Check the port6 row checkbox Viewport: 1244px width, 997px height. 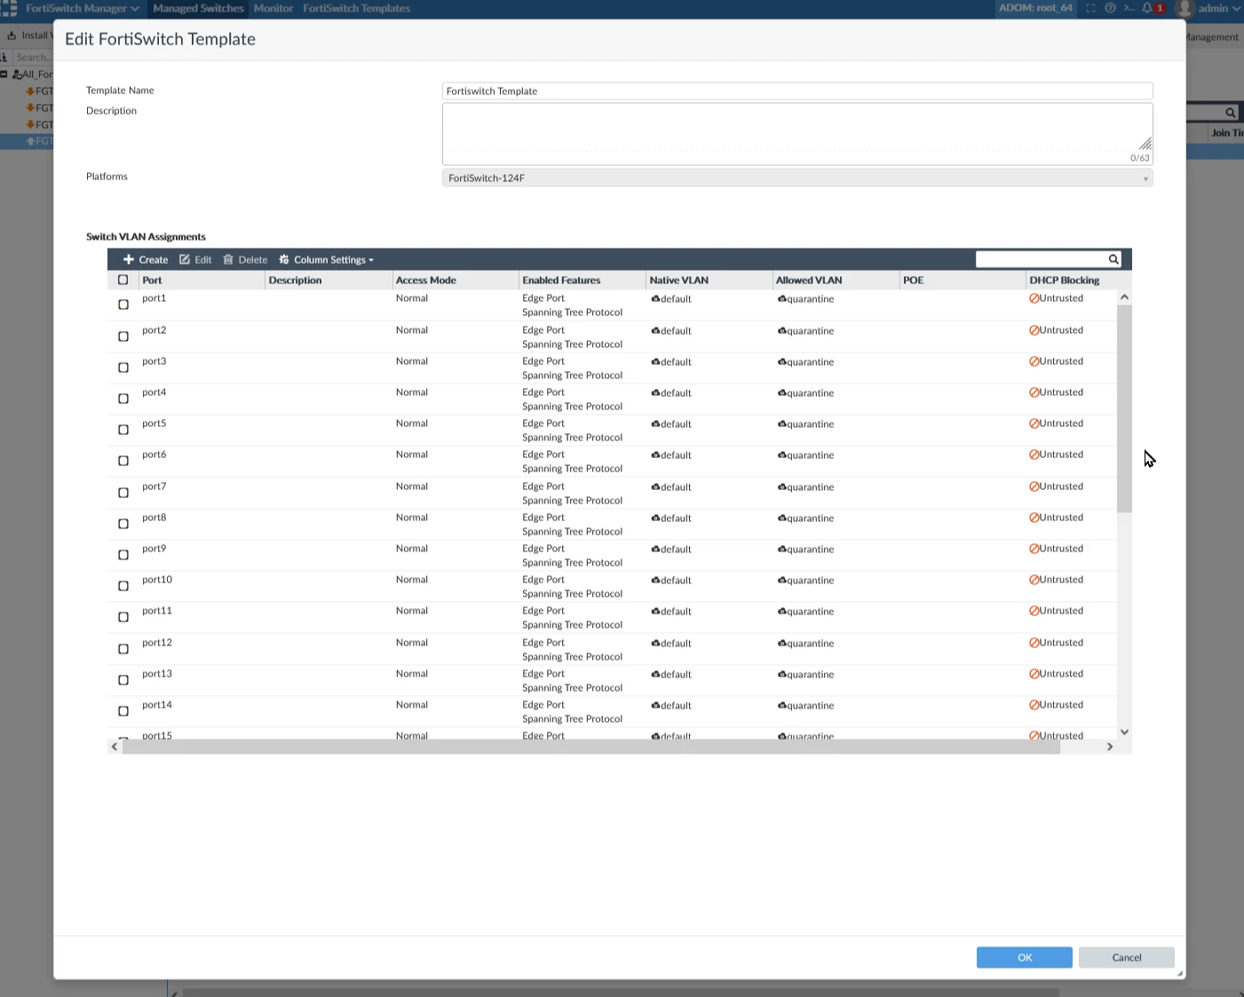pos(123,461)
